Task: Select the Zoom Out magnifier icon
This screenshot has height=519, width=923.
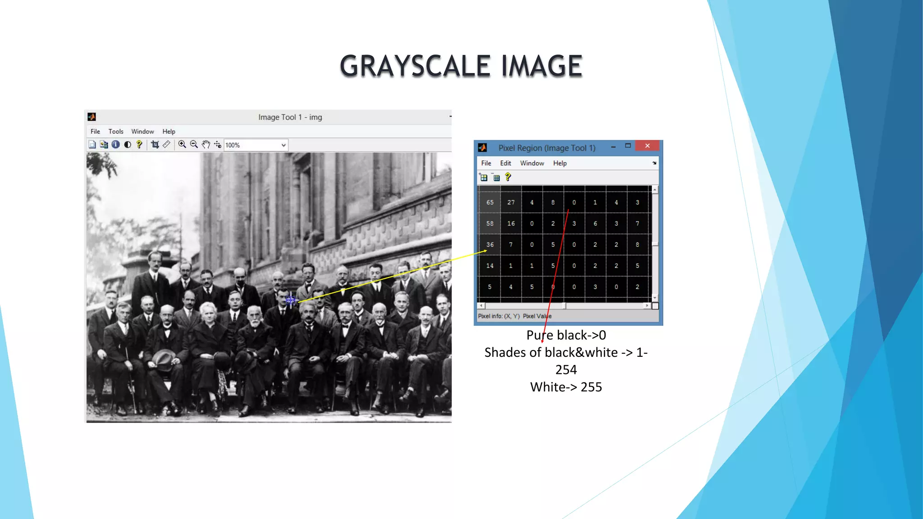Action: [194, 145]
